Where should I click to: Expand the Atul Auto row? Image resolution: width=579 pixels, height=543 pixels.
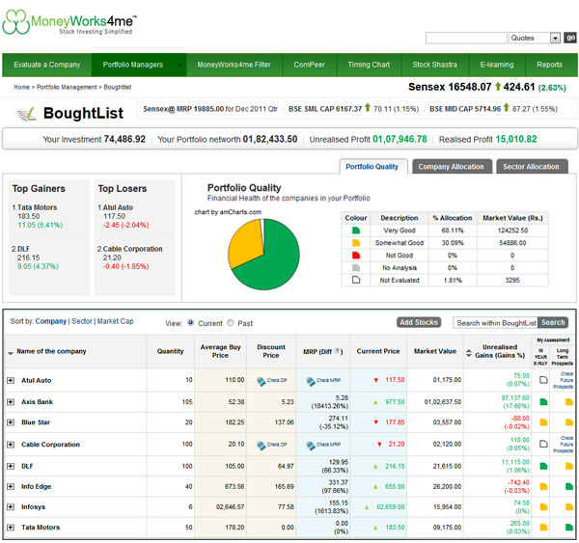(x=11, y=380)
